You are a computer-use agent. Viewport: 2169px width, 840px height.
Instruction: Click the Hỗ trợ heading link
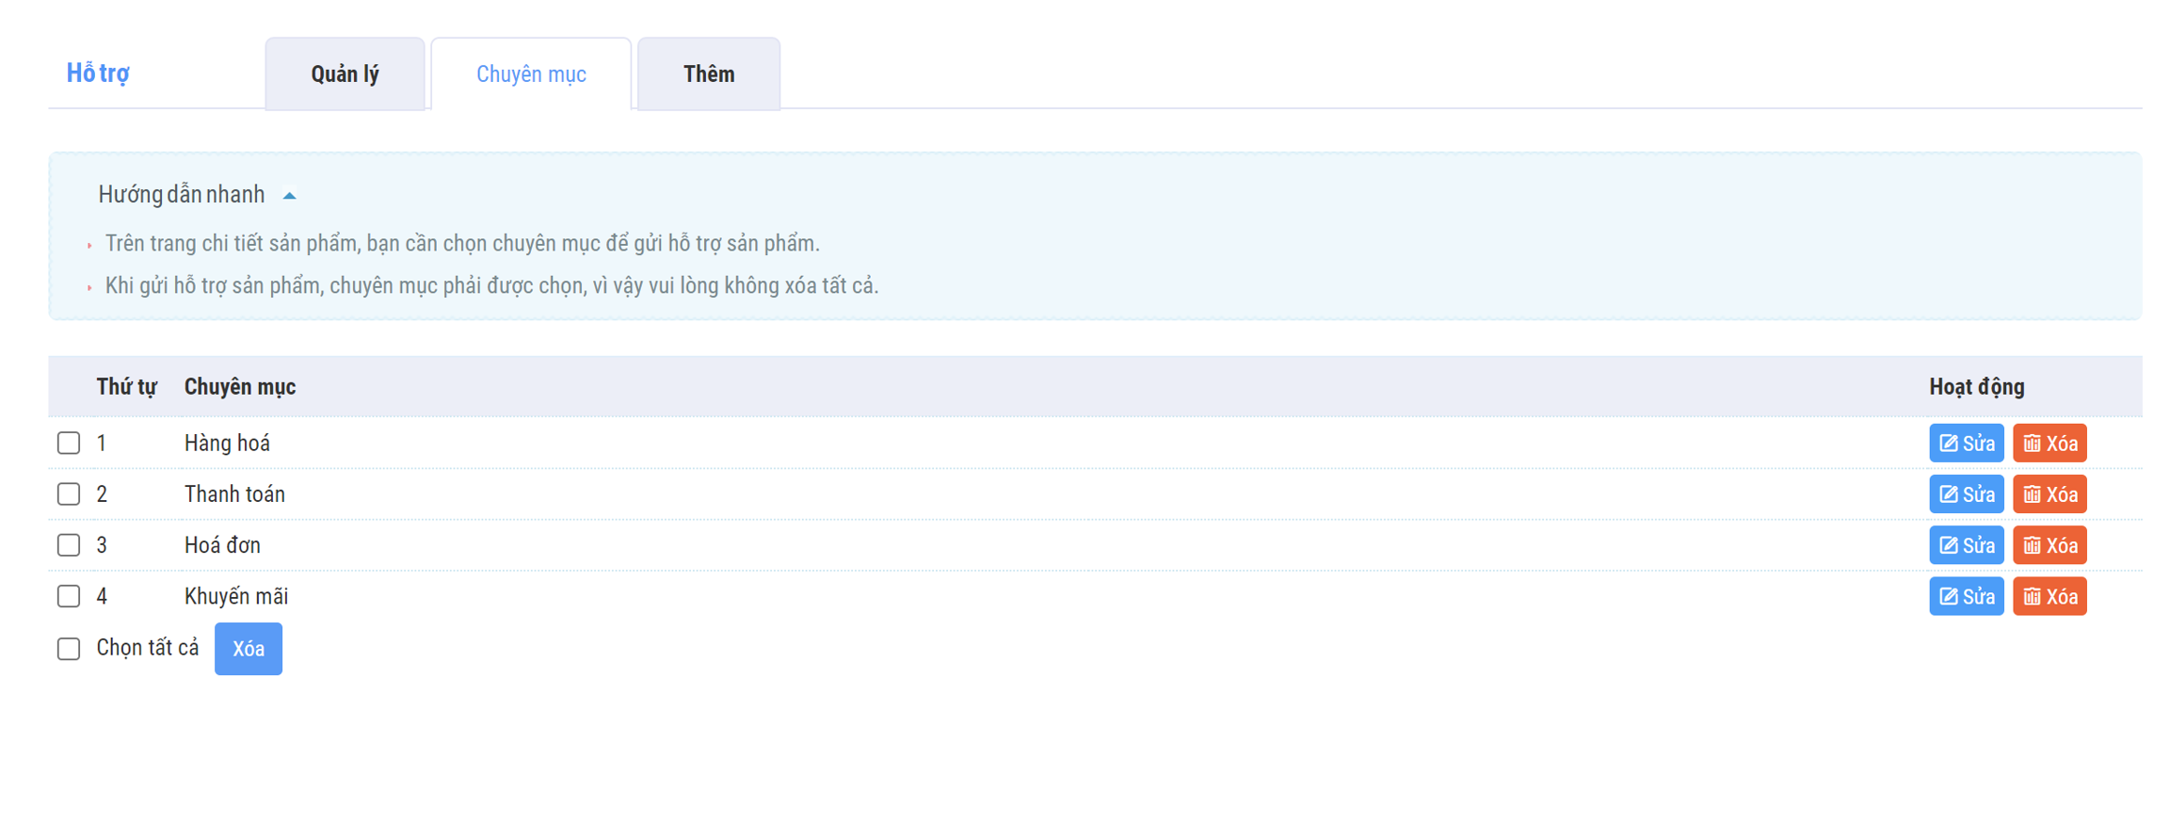[98, 73]
